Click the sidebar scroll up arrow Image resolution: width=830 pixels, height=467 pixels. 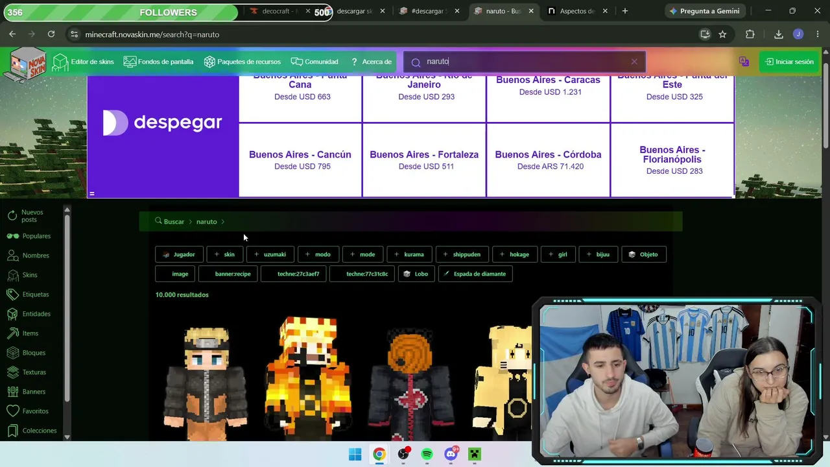[67, 210]
